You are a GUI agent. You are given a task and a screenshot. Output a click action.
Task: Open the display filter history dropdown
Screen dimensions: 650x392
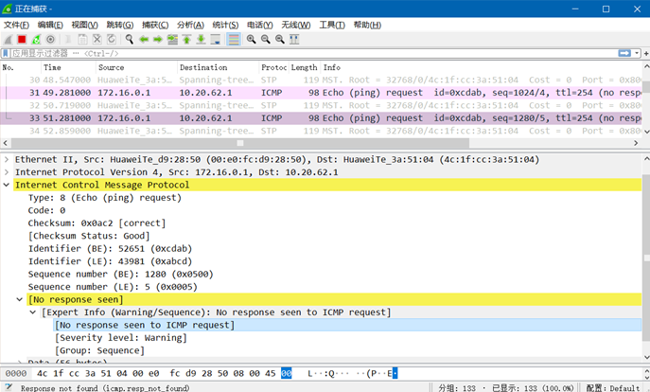click(x=637, y=53)
